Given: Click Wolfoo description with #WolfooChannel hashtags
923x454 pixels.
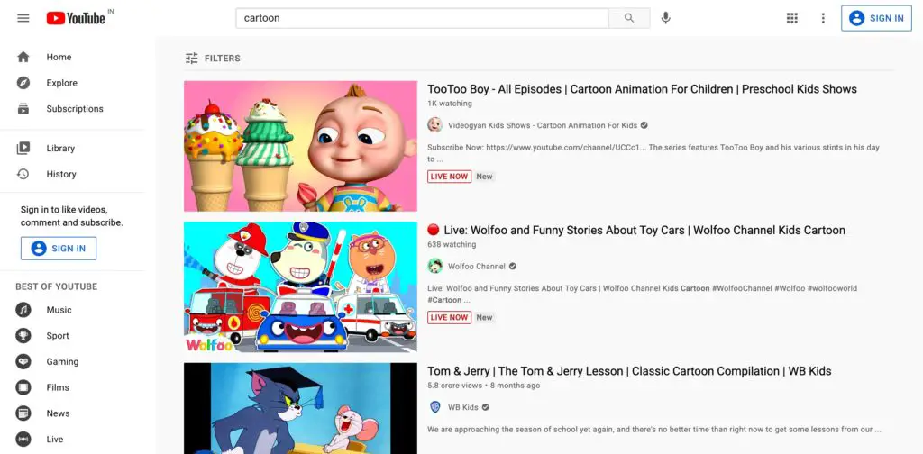Looking at the screenshot, I should 642,294.
